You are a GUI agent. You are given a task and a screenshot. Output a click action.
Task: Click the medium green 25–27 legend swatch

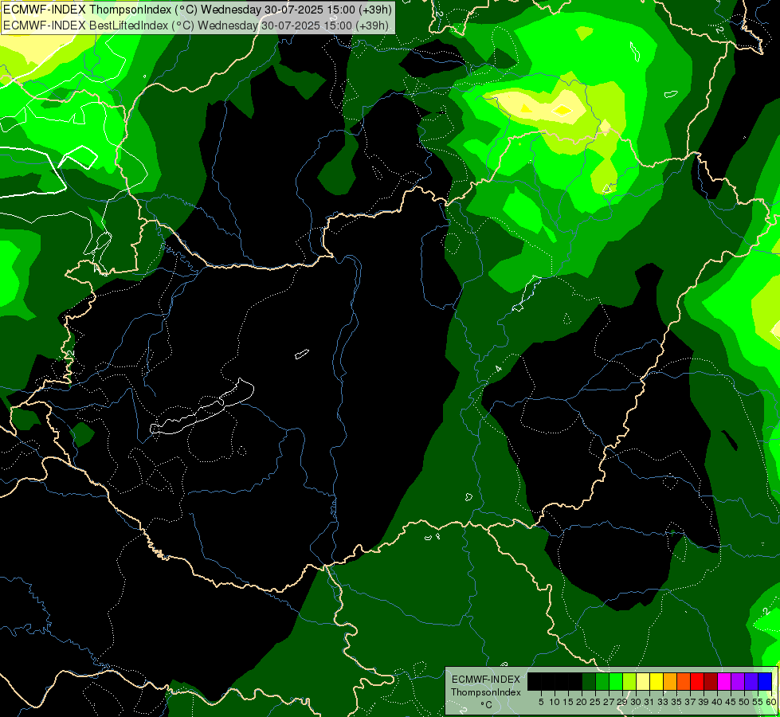click(x=602, y=681)
